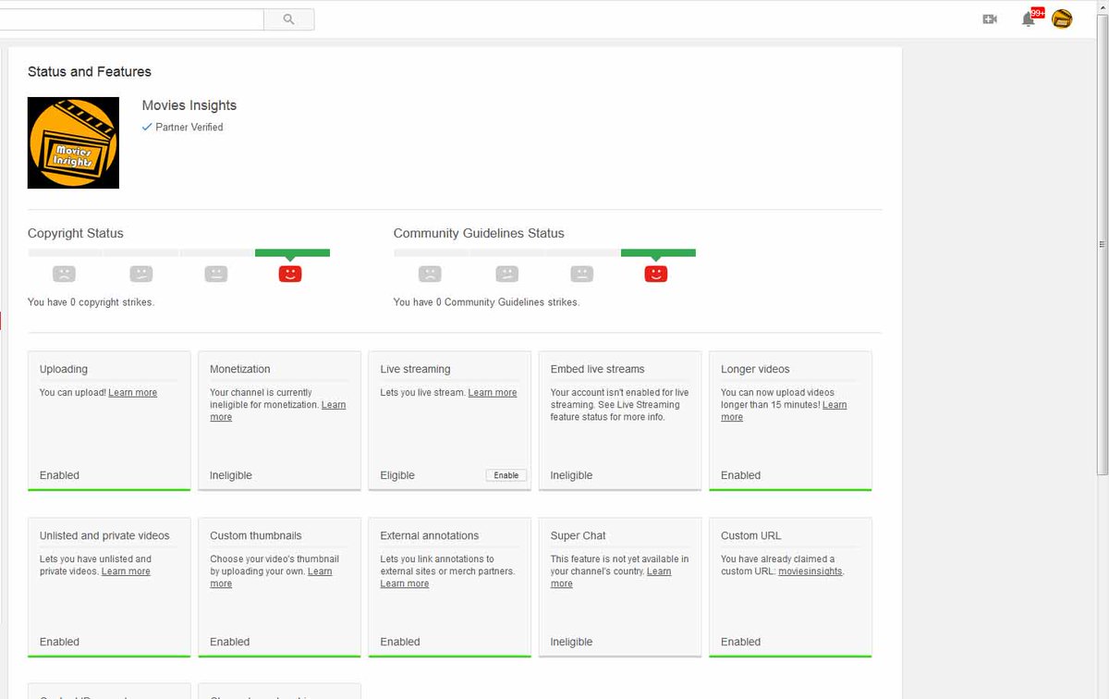Viewport: 1109px width, 699px height.
Task: Open the notifications bell icon
Action: coord(1028,18)
